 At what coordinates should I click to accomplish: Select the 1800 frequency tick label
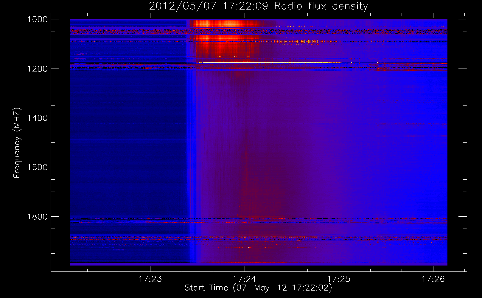click(37, 217)
